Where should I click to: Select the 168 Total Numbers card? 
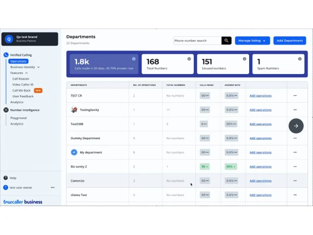click(x=168, y=64)
